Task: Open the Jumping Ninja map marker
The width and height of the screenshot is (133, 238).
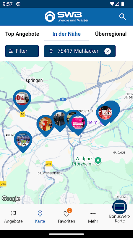Action: [105, 114]
